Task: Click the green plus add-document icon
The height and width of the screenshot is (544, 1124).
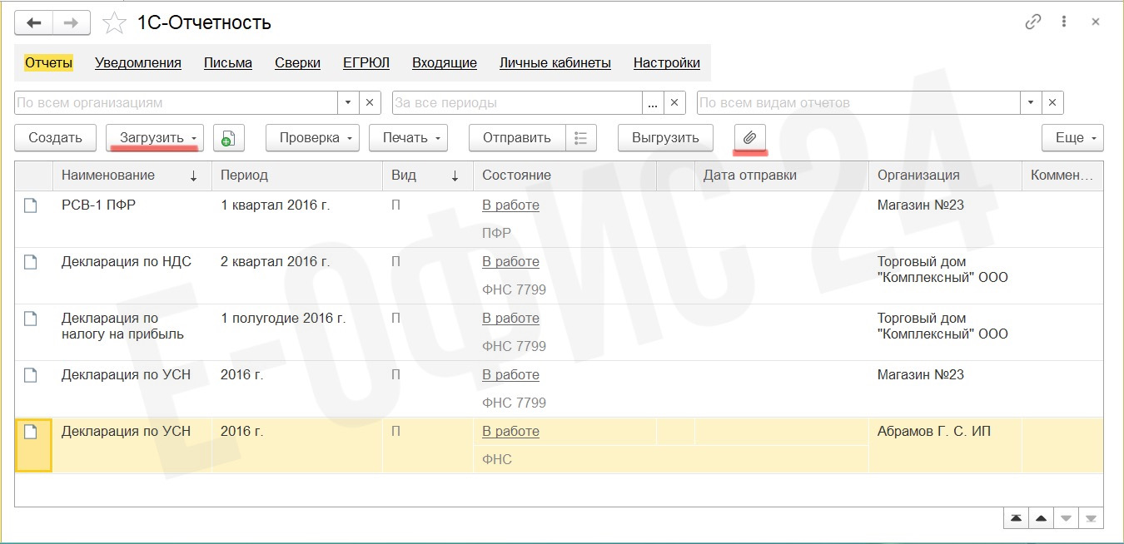Action: pos(228,138)
